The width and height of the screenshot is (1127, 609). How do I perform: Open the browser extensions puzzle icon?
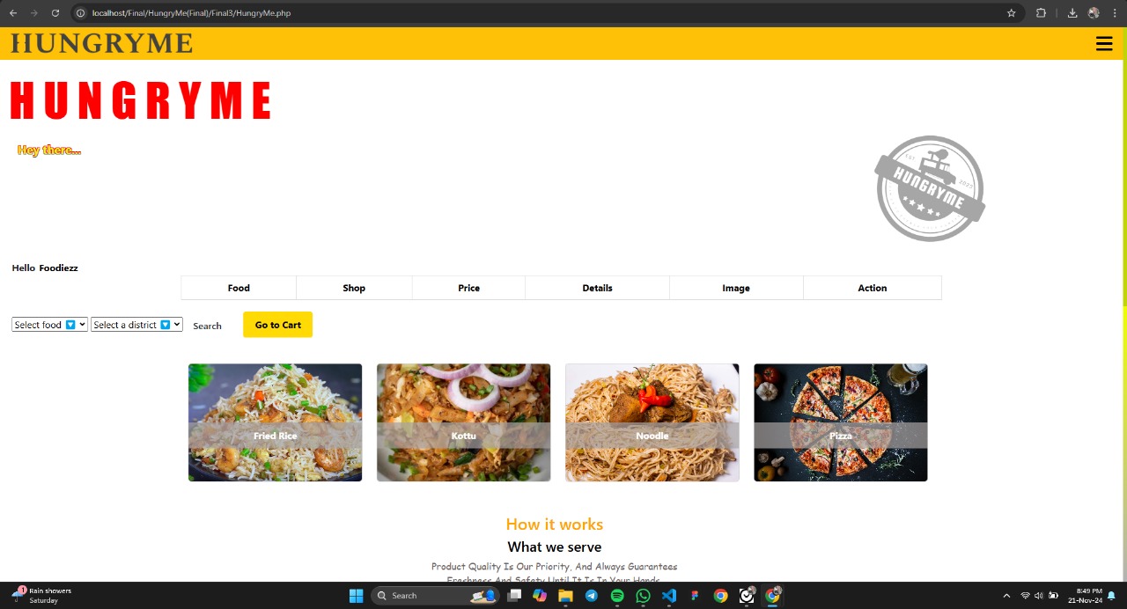coord(1041,13)
